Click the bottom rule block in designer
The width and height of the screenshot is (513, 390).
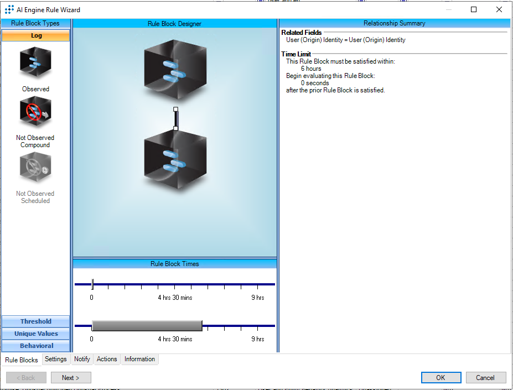click(x=174, y=162)
